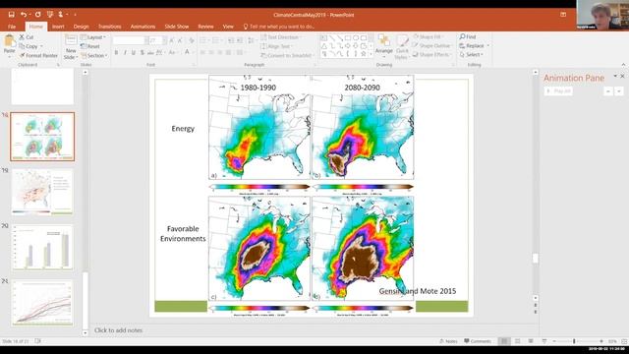Toggle text shadow

142,52
